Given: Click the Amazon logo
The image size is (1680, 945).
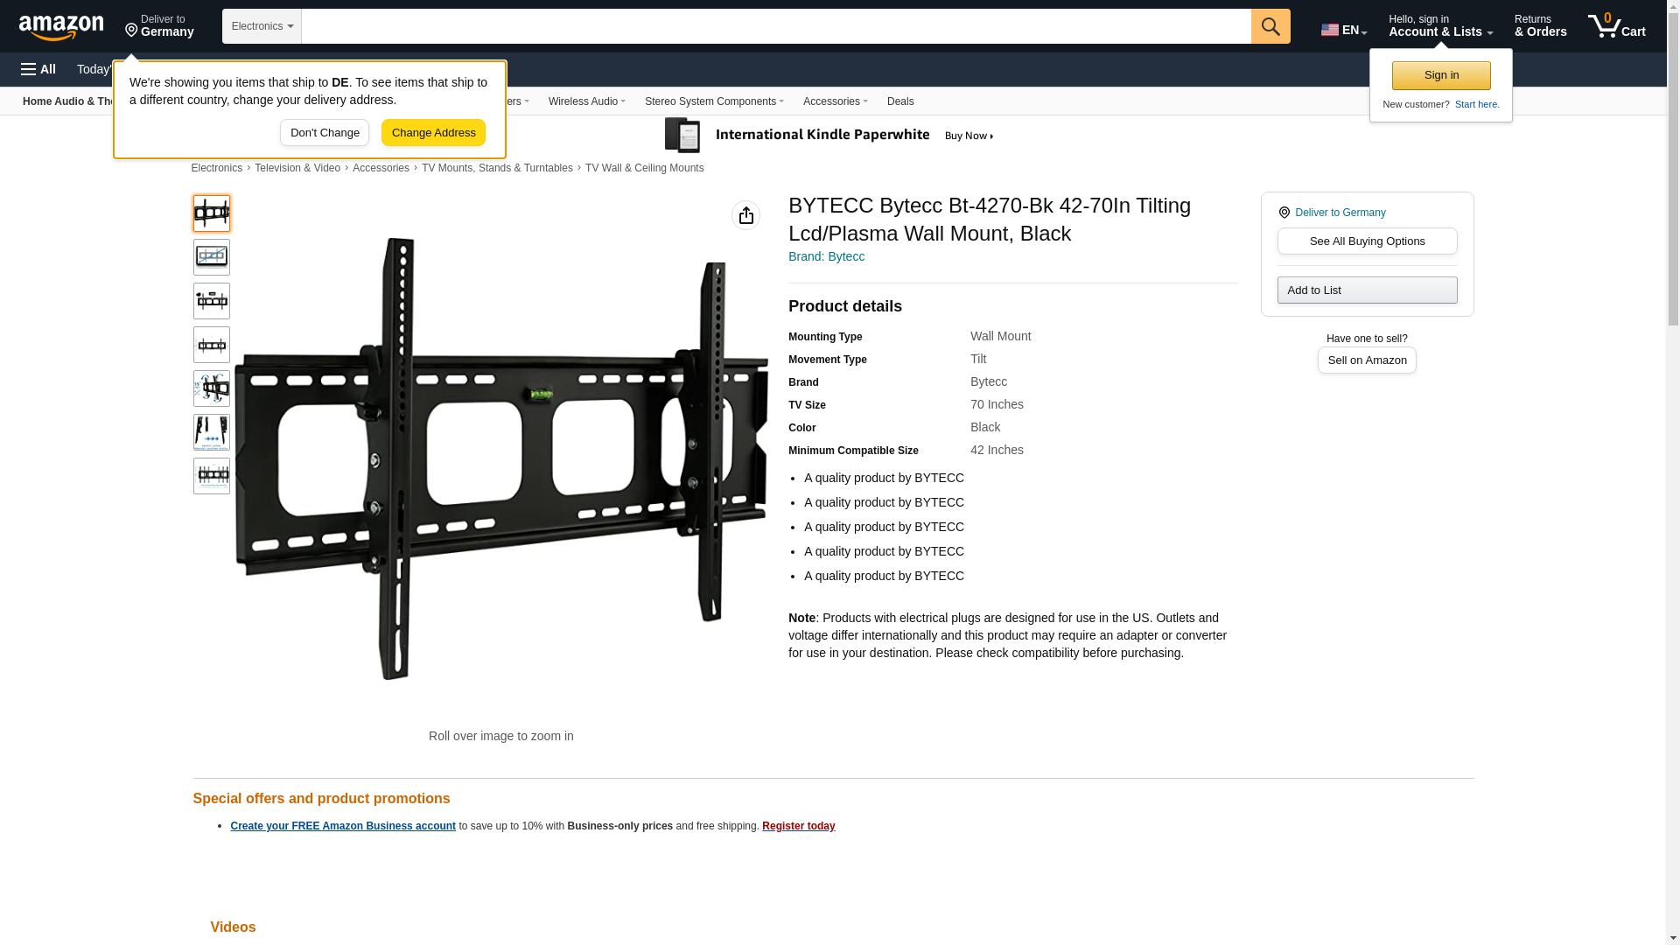Looking at the screenshot, I should (61, 27).
